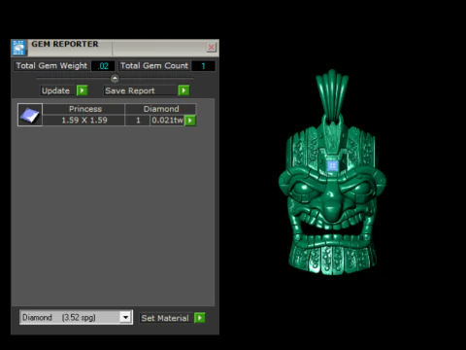Click the 1.59 X 1.59 size cell
This screenshot has width=466, height=350.
click(x=84, y=121)
